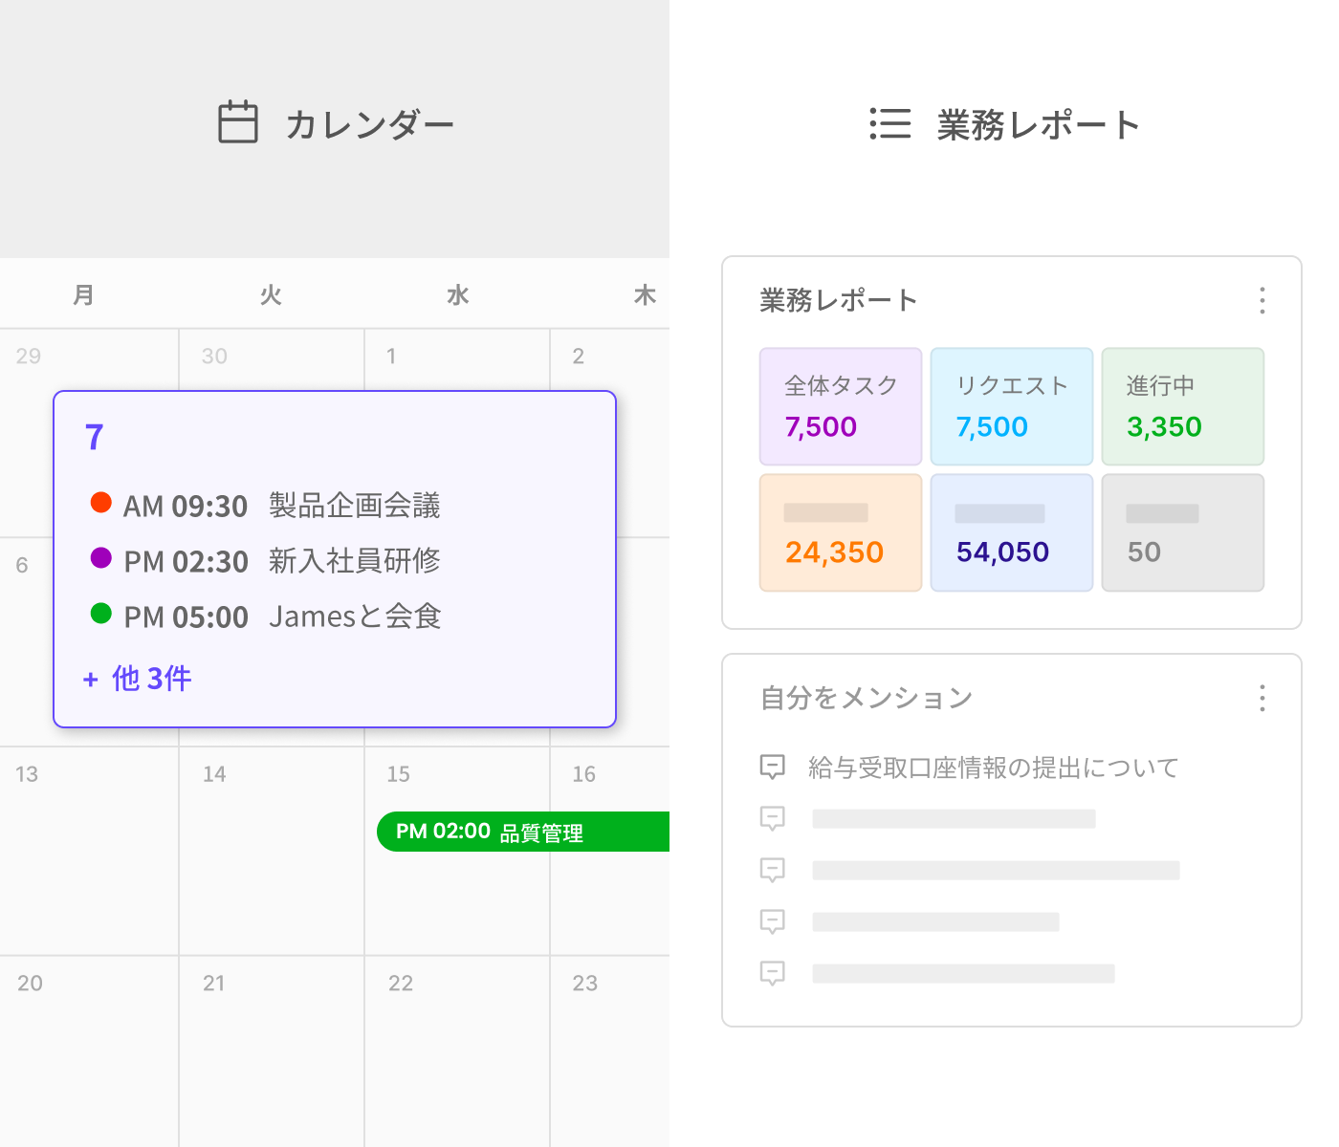Screen dimensions: 1339x1147
Task: Open the 自分をメンション card three-dot menu
Action: coord(1262,698)
